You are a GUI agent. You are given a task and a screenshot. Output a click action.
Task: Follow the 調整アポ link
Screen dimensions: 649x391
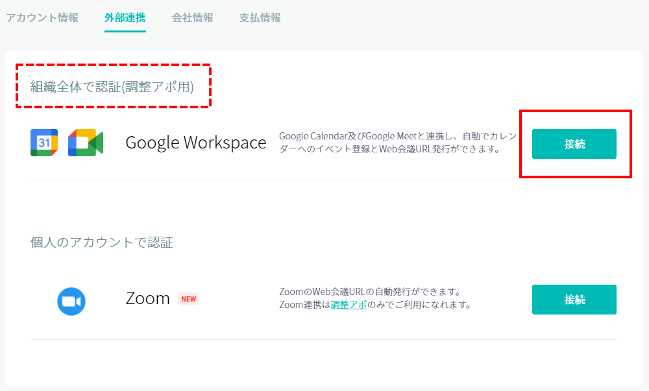pos(349,305)
